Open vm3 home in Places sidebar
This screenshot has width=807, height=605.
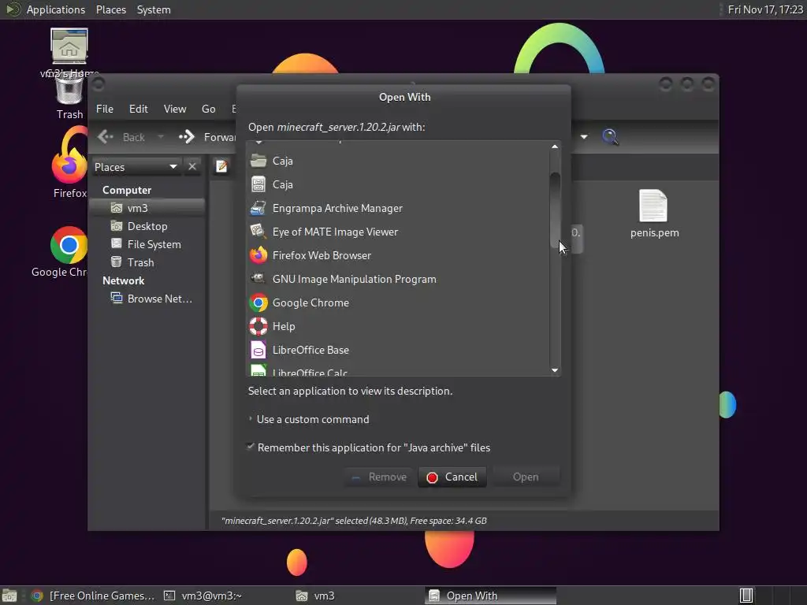point(137,208)
